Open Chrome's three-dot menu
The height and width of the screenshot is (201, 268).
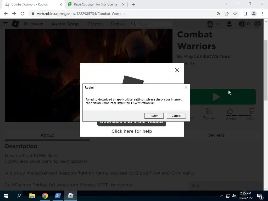click(262, 14)
